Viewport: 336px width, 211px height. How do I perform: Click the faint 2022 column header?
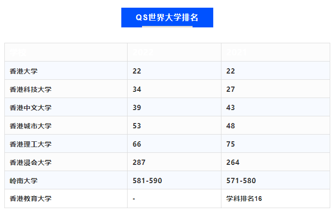174,52
